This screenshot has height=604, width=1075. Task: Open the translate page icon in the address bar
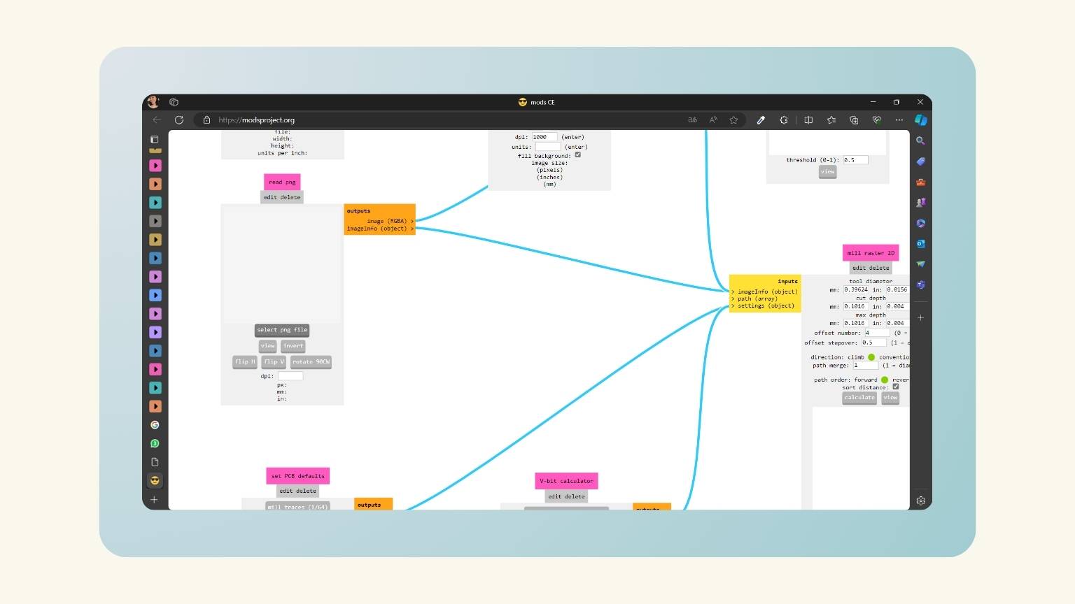pyautogui.click(x=693, y=120)
